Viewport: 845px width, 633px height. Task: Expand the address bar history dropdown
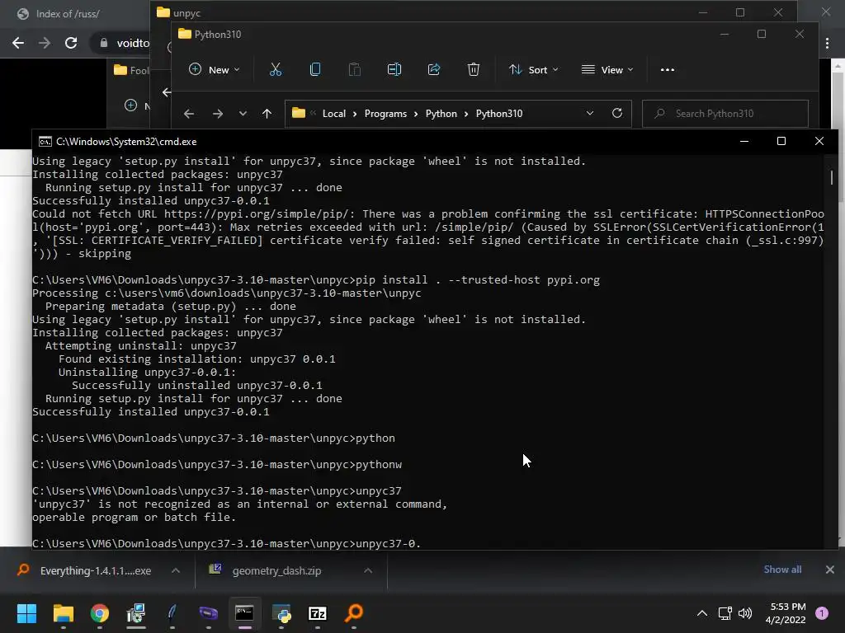[590, 113]
